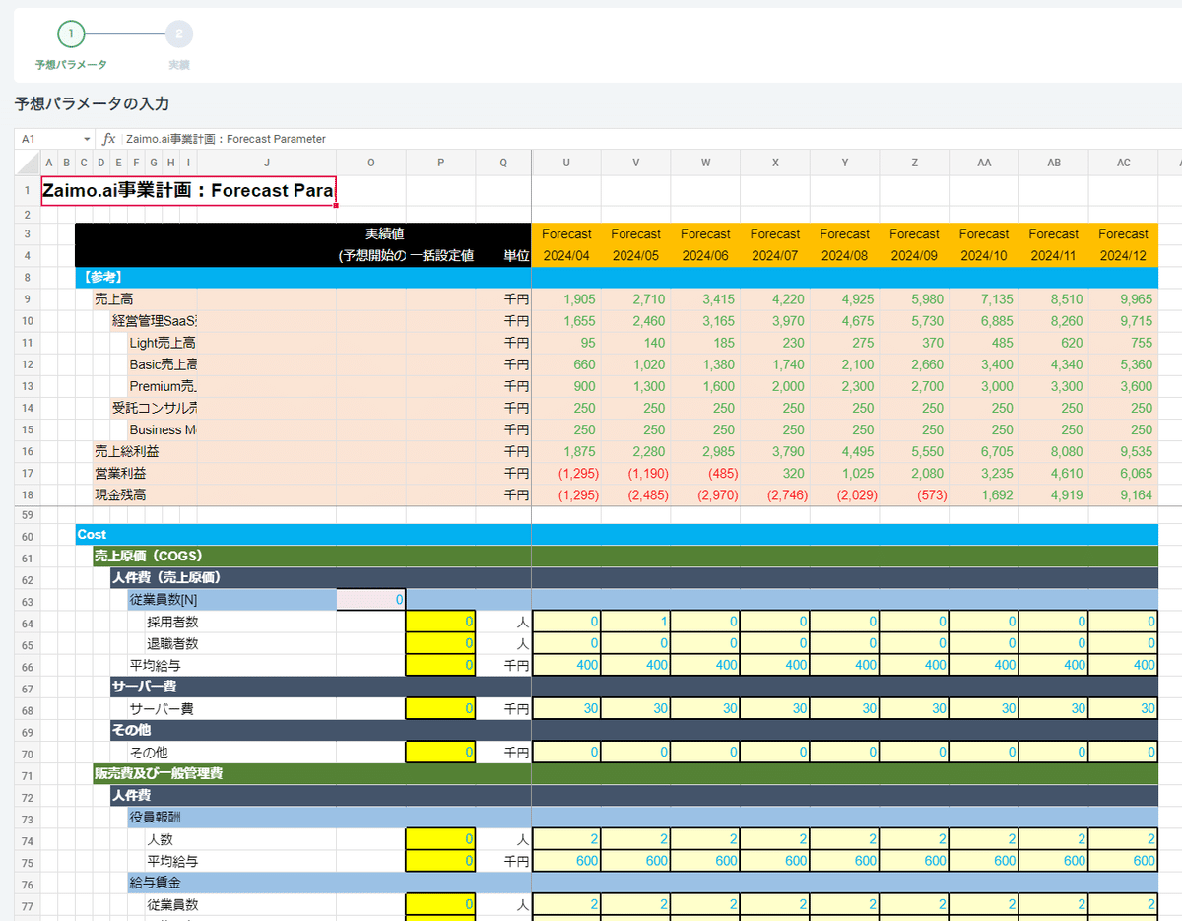Click the yellow input cell for 採用者数

[440, 622]
